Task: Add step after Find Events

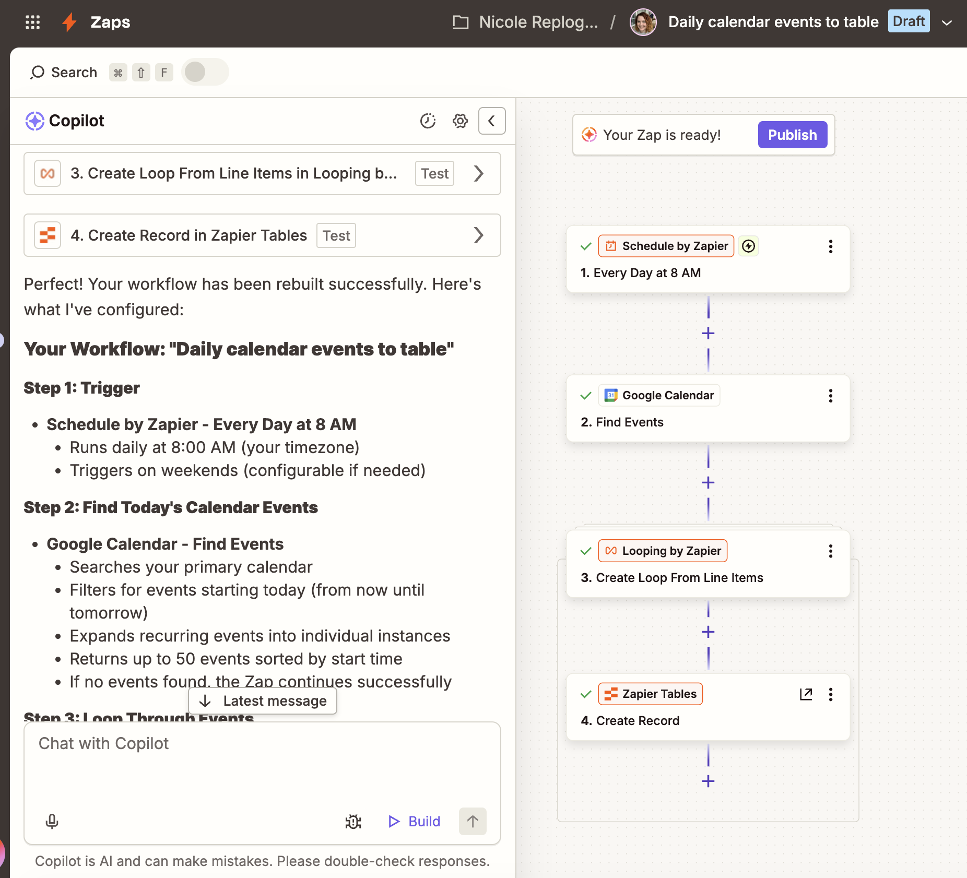Action: coord(708,482)
